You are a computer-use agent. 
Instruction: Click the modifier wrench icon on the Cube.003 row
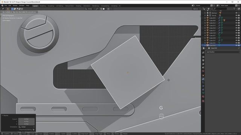point(219,18)
